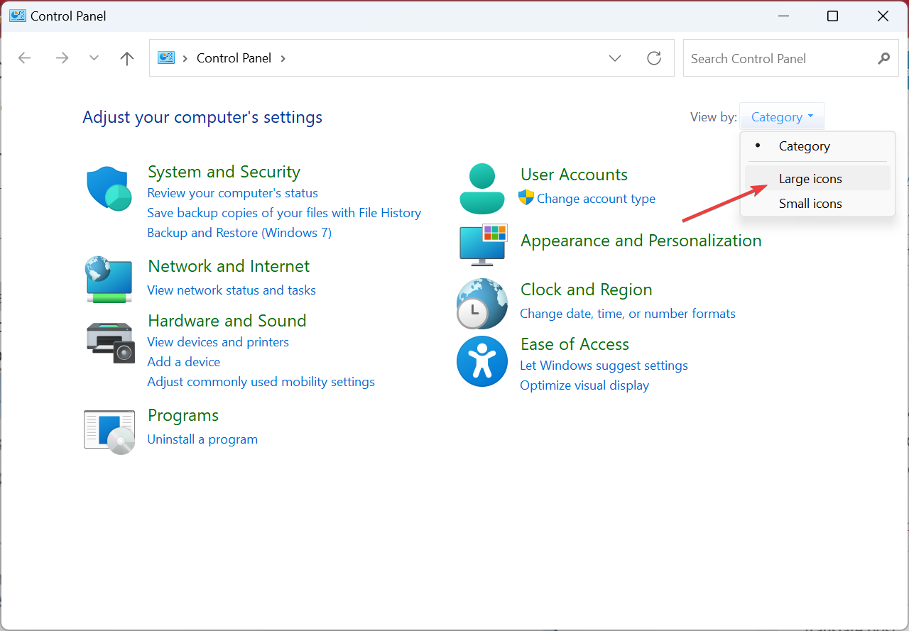Click Change account type link

596,199
